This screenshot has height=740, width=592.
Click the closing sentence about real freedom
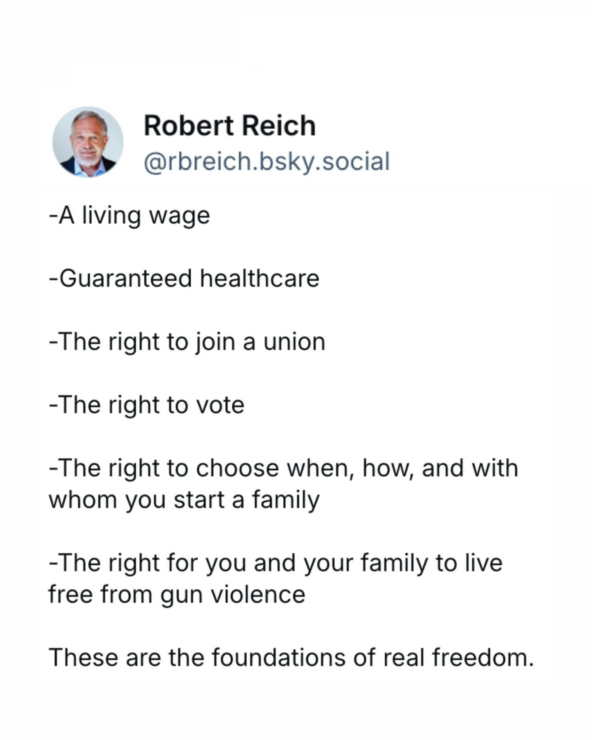tap(291, 657)
